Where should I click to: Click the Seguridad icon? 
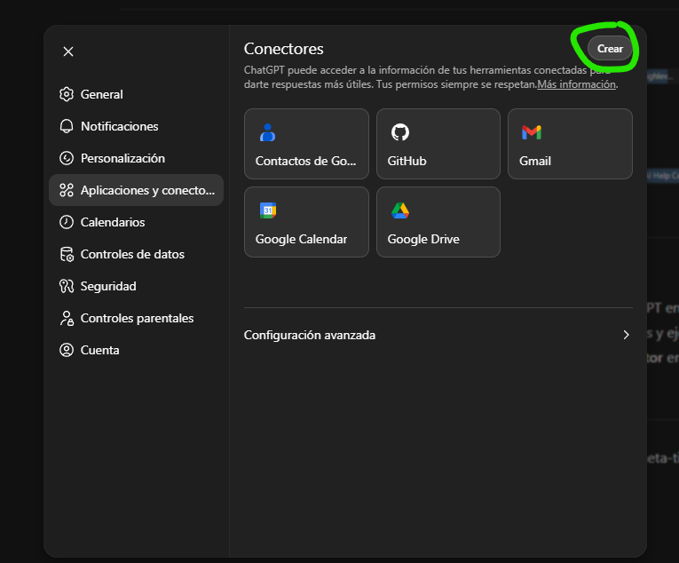point(67,286)
